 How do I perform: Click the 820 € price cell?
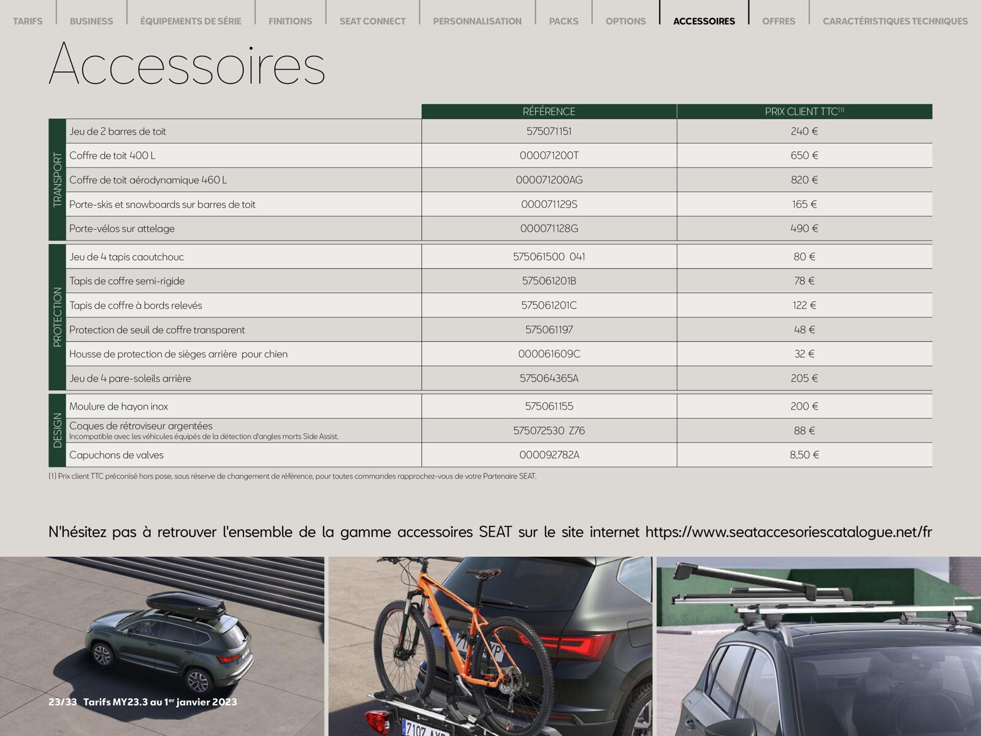(804, 180)
